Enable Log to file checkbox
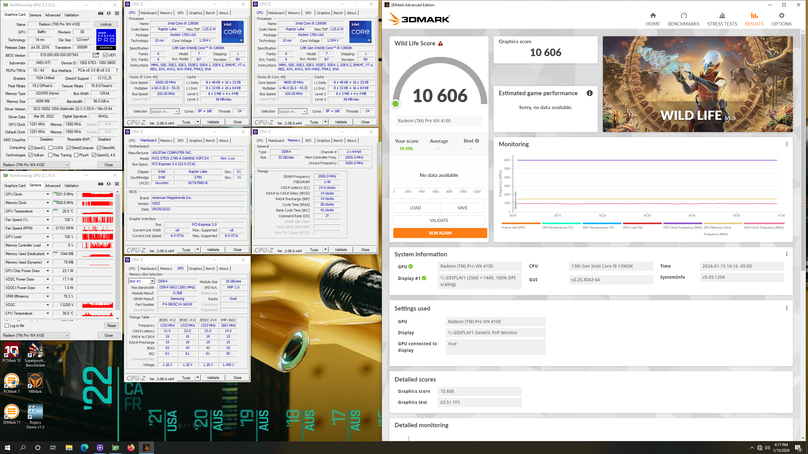The width and height of the screenshot is (808, 454). pos(7,326)
